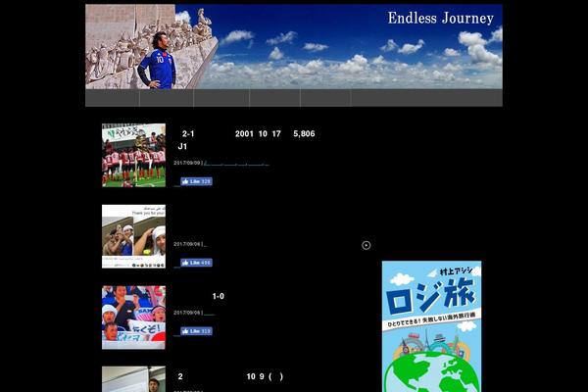The height and width of the screenshot is (392, 588).
Task: Open the post title starting with 2-1
Action: [x=246, y=140]
